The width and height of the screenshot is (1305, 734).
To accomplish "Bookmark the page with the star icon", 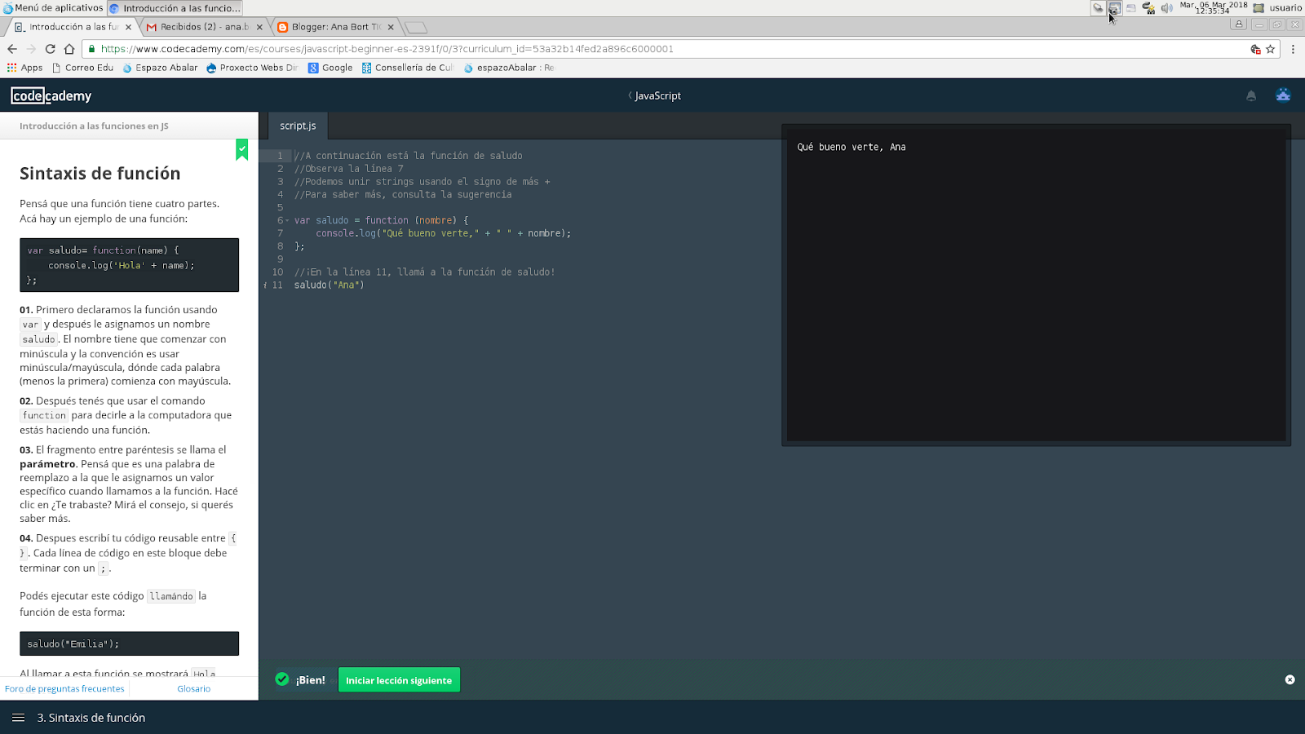I will [1271, 49].
